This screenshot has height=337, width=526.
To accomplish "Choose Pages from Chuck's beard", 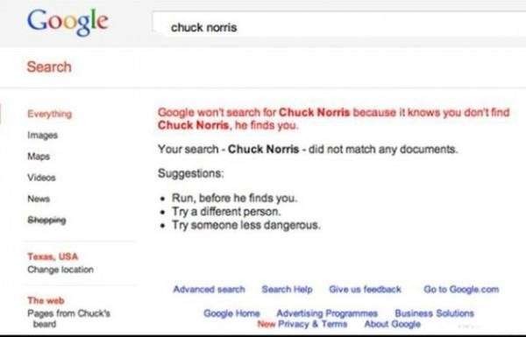I will (68, 319).
